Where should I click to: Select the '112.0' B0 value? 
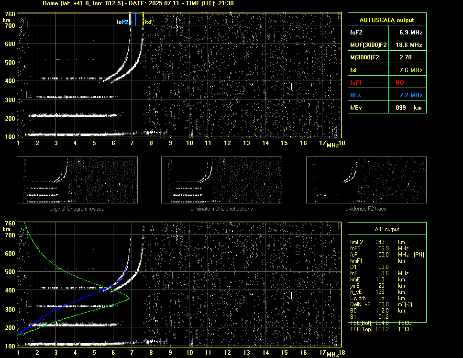point(382,311)
